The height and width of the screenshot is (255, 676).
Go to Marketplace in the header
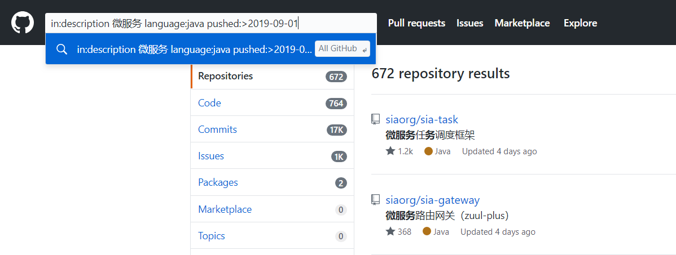[x=522, y=23]
